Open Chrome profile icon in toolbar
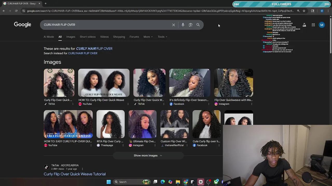Screen dimensions: 332x186 click(322, 11)
